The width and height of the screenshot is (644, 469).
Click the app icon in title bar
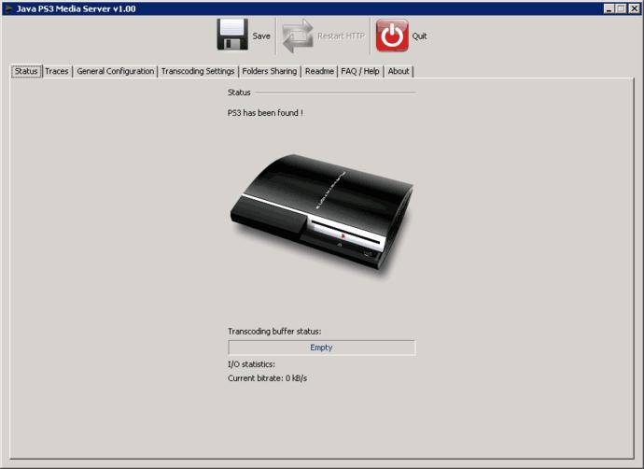[8, 8]
